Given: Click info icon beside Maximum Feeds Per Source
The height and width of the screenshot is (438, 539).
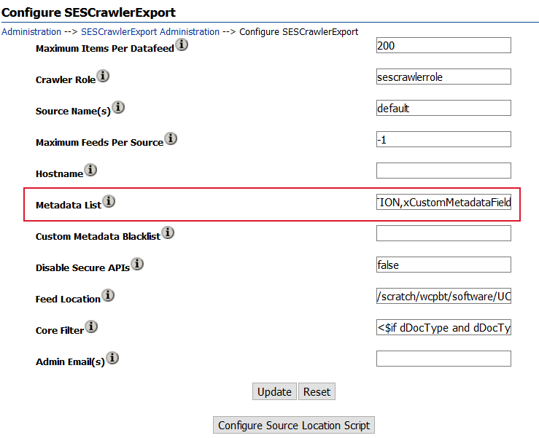Looking at the screenshot, I should pos(171,138).
